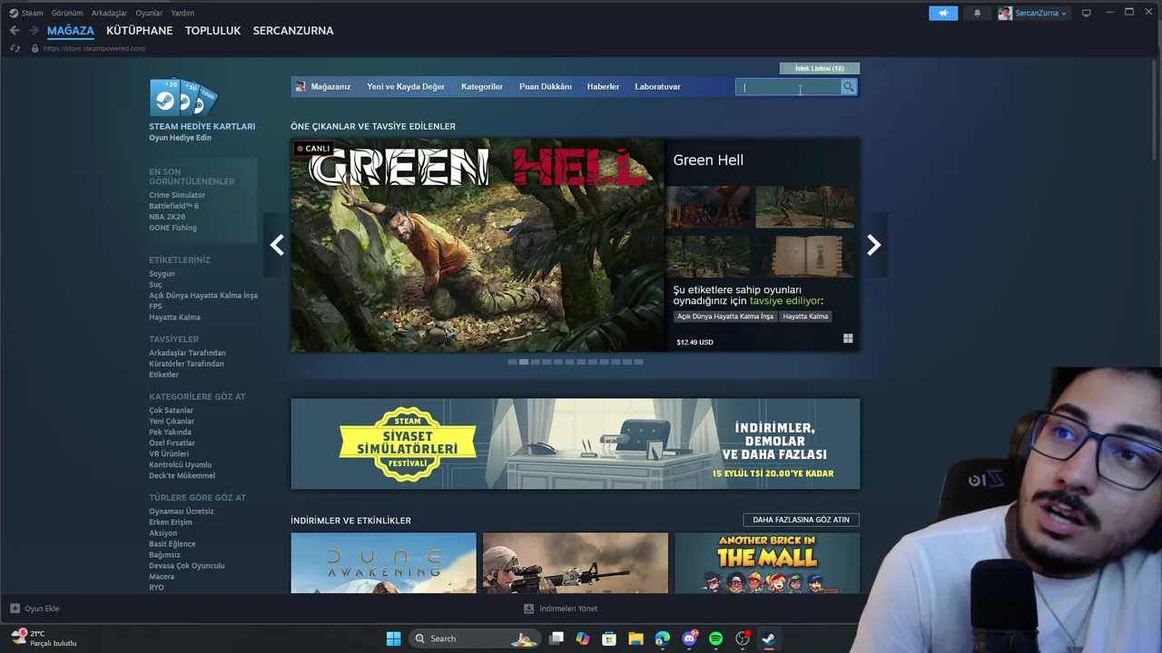Switch to the KÜTÜPHANE tab
Screen dimensions: 1162x653
pyautogui.click(x=139, y=30)
